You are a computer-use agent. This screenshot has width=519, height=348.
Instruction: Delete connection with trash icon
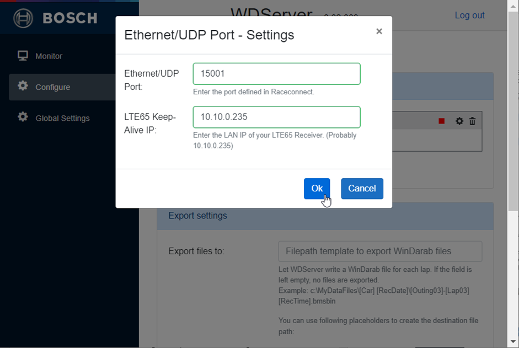[x=472, y=121]
